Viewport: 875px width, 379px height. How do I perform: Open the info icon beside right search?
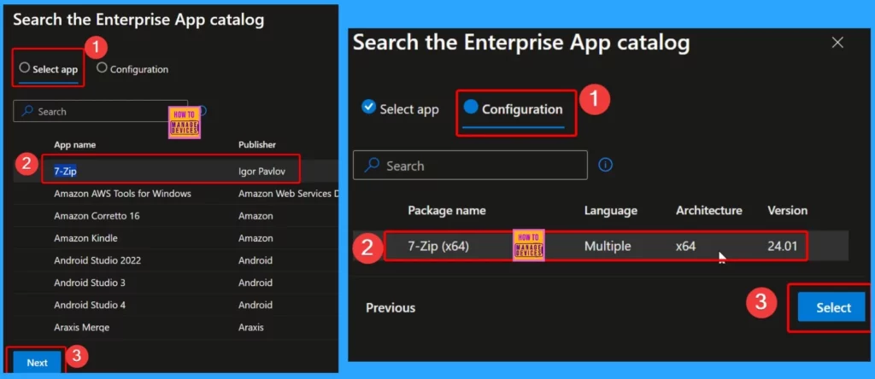pos(606,165)
